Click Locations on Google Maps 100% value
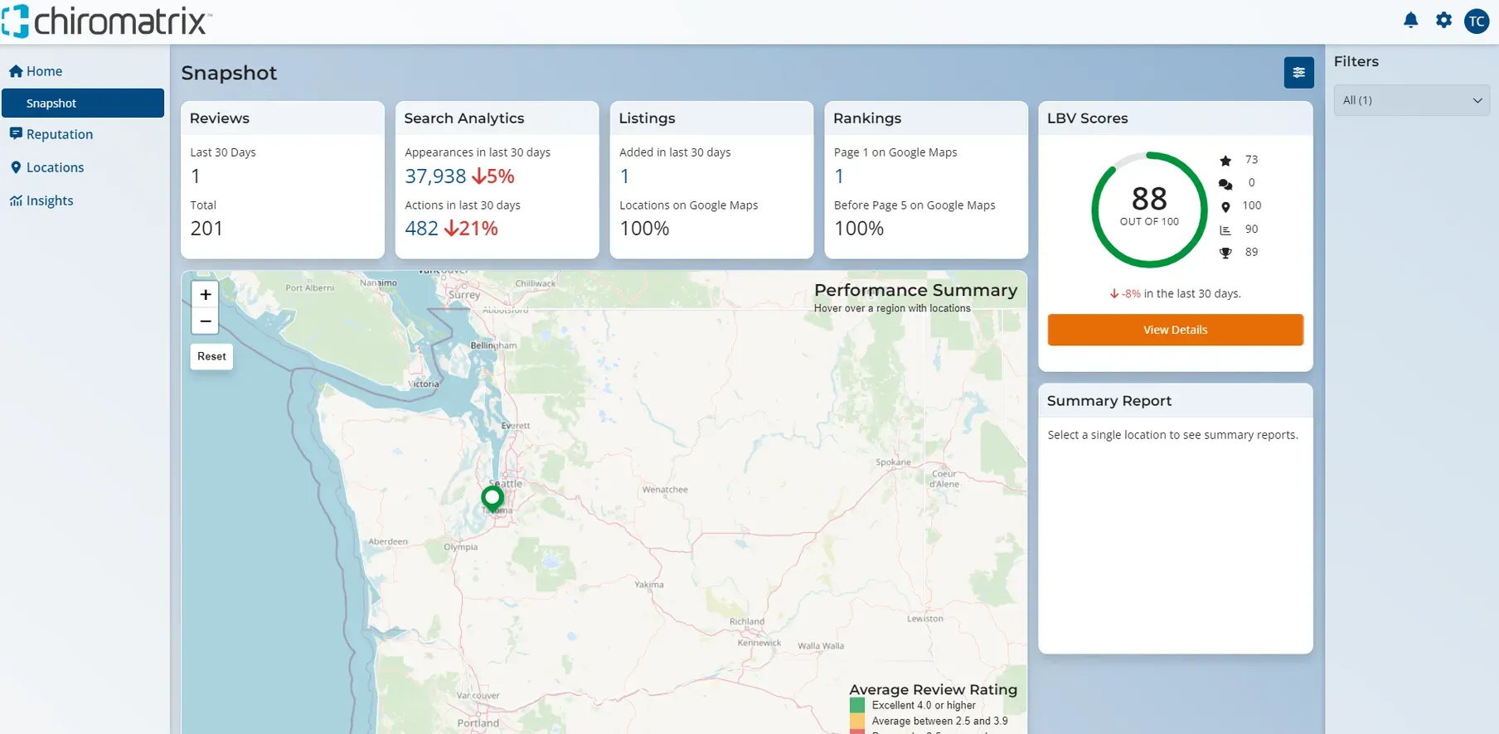The image size is (1499, 734). 644,229
